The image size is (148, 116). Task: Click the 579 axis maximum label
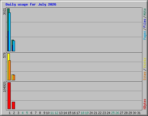(x=4, y=55)
